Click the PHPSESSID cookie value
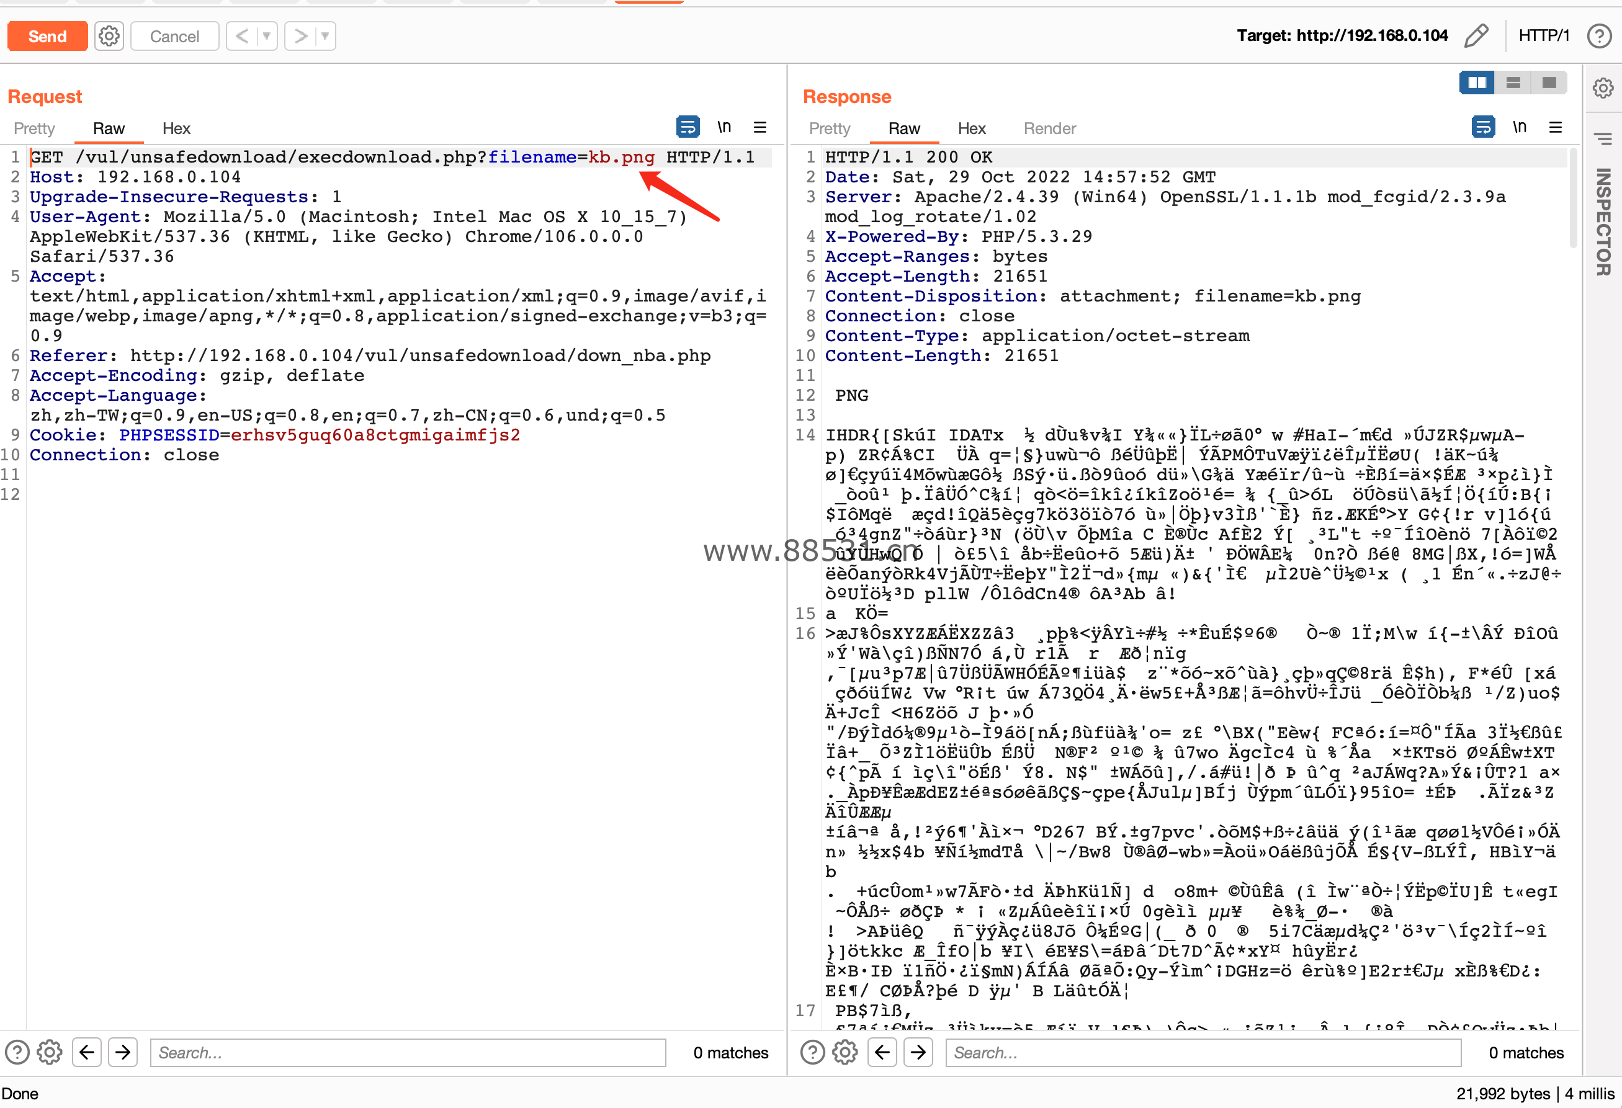1622x1108 pixels. (375, 436)
